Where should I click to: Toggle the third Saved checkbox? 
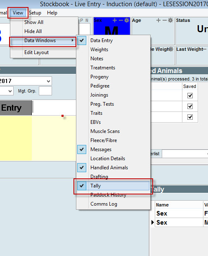pyautogui.click(x=190, y=117)
